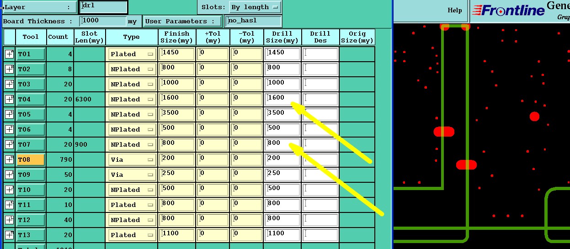The image size is (570, 249).
Task: Click the row icon beside tool T08
Action: pos(9,159)
